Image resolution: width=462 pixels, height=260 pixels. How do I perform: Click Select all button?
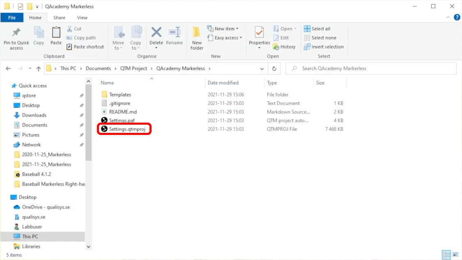(x=317, y=29)
